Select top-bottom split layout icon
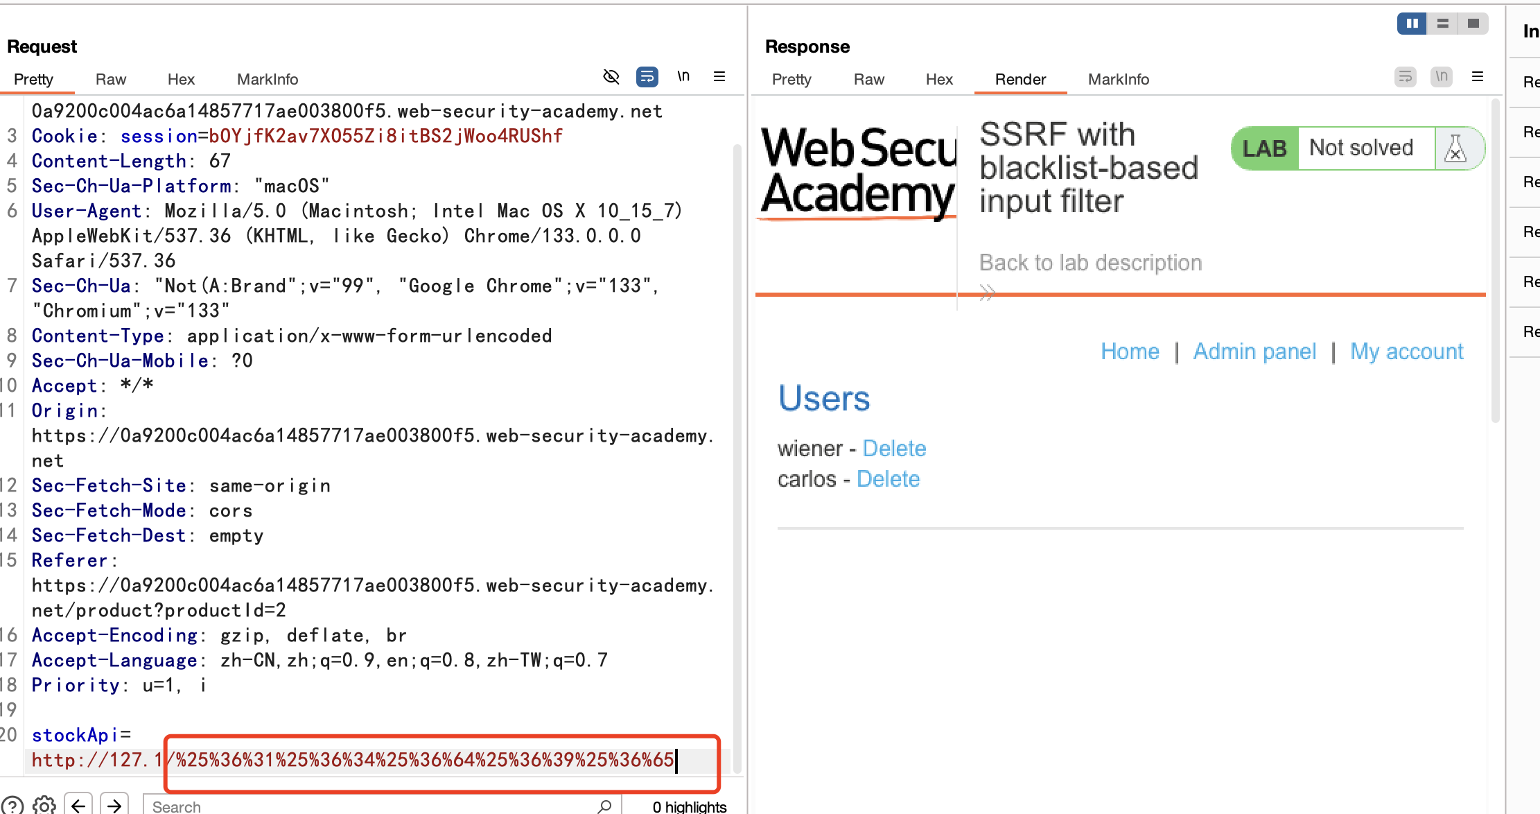The width and height of the screenshot is (1540, 814). point(1443,24)
